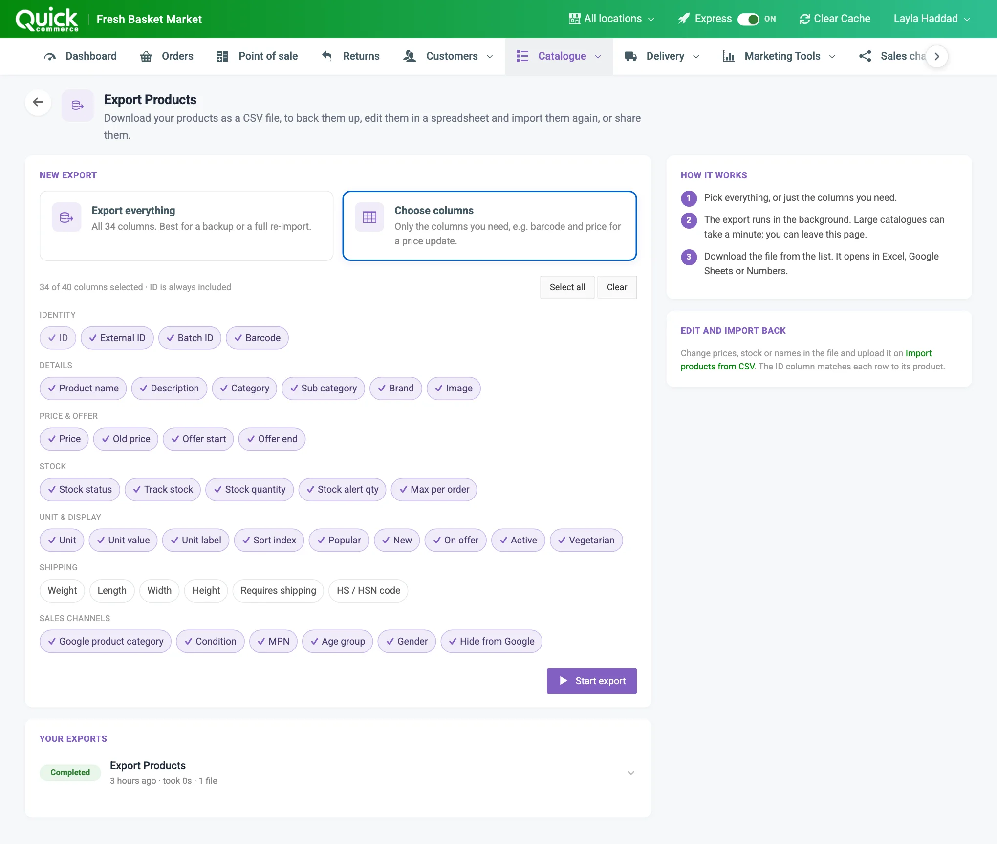
Task: Click the Clear Cache refresh icon
Action: (804, 19)
